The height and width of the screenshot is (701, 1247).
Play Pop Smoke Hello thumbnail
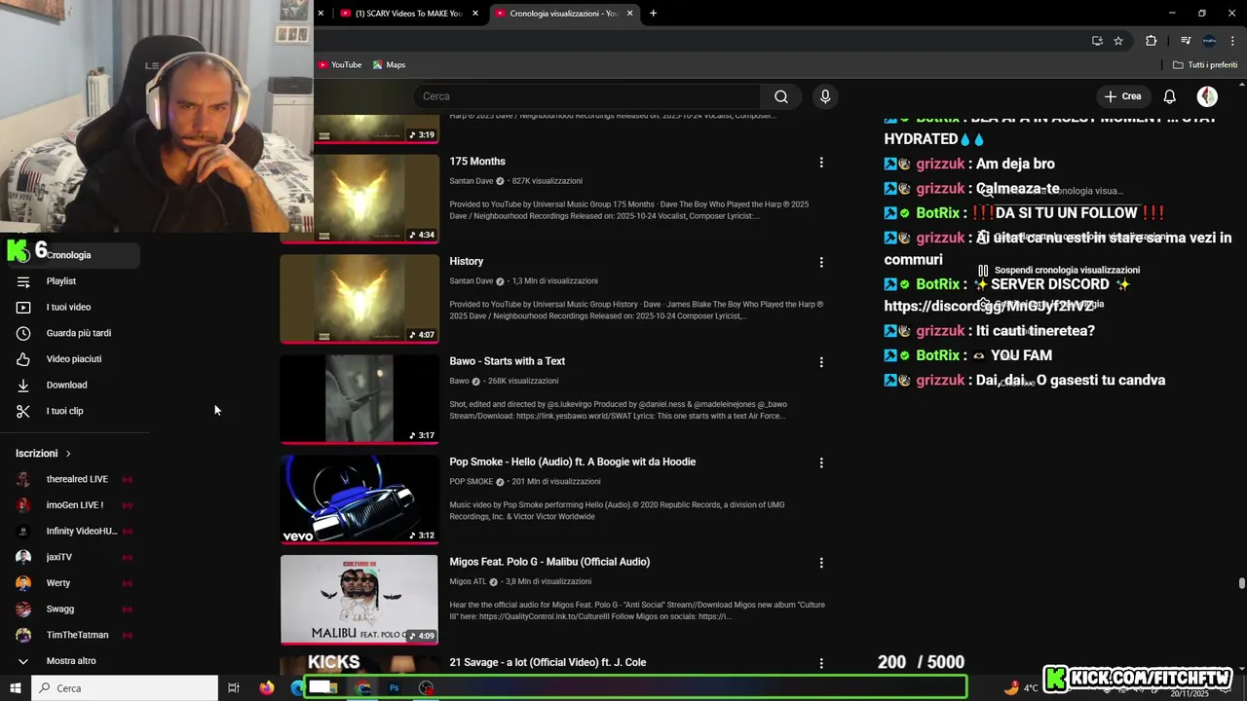pos(359,498)
